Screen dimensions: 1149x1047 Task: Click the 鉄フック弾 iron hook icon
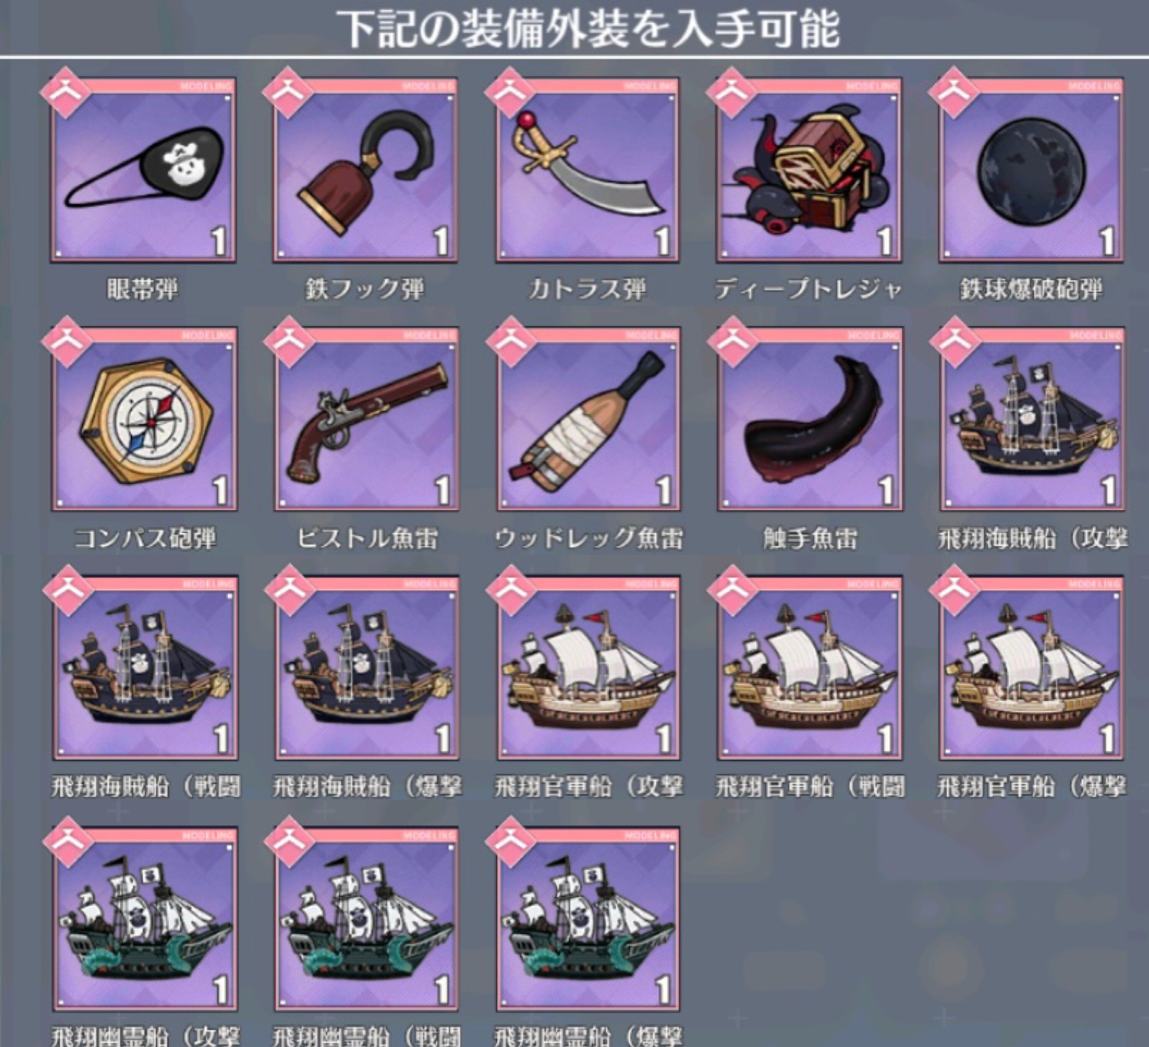coord(365,170)
